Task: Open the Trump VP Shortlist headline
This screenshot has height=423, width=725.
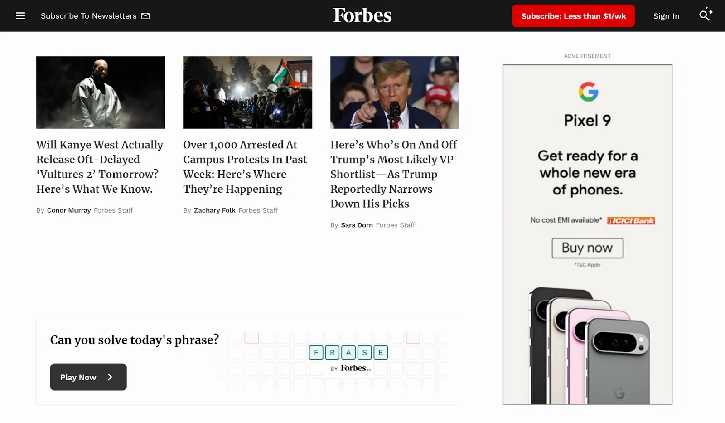Action: (x=394, y=174)
